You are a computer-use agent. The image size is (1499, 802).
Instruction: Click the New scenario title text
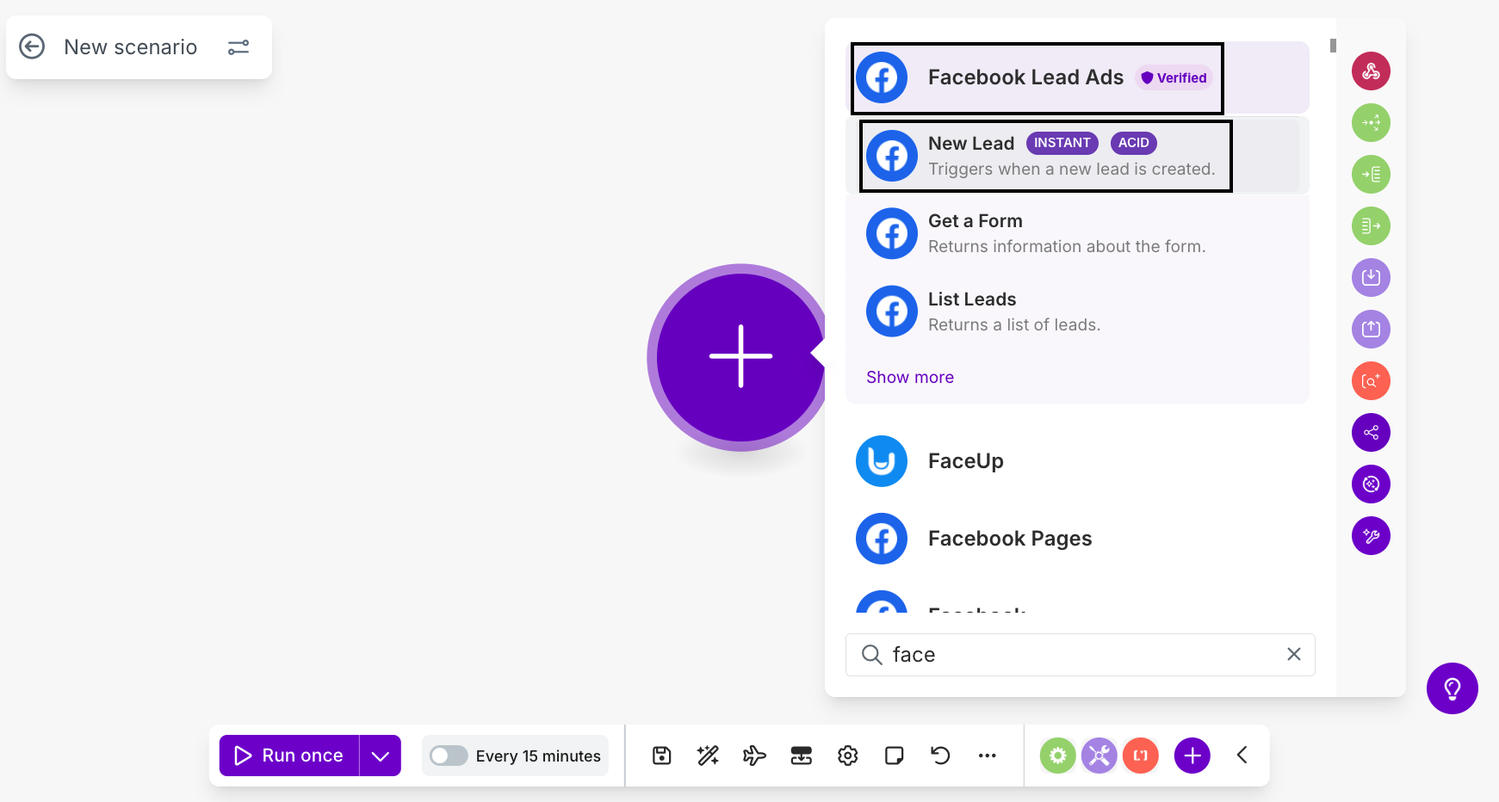pyautogui.click(x=131, y=47)
